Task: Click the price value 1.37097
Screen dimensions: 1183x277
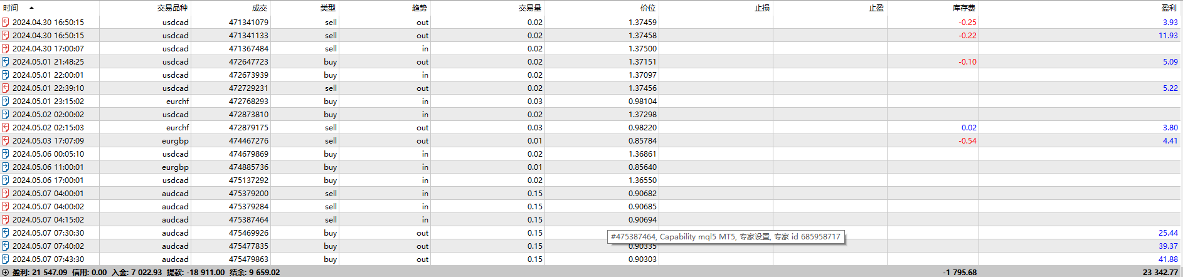Action: pos(642,75)
